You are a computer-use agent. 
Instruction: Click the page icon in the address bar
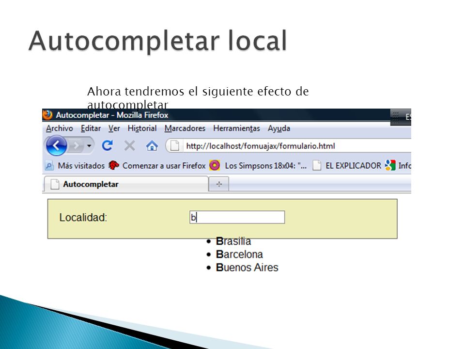tap(174, 146)
